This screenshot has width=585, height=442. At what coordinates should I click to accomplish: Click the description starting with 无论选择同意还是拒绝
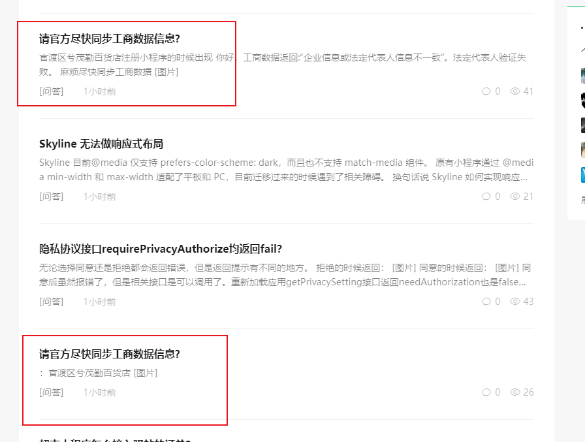click(x=285, y=275)
